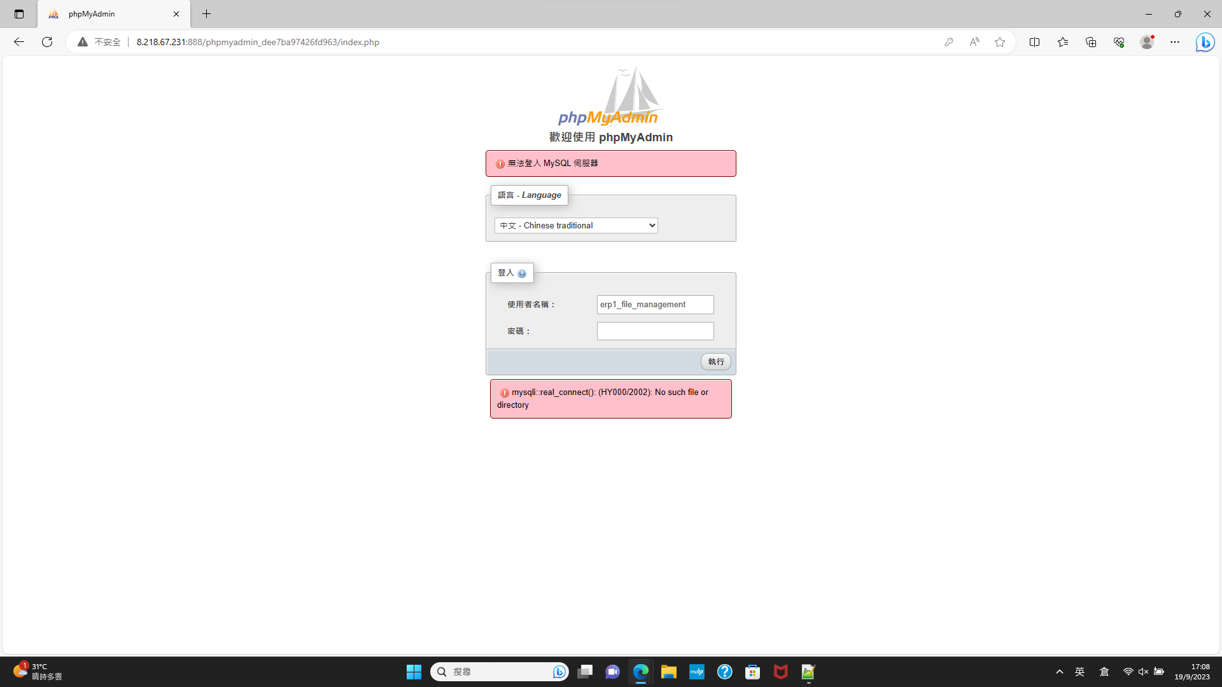Screen dimensions: 1222x687
Task: Open Browser essentials heart icon
Action: pyautogui.click(x=1119, y=42)
